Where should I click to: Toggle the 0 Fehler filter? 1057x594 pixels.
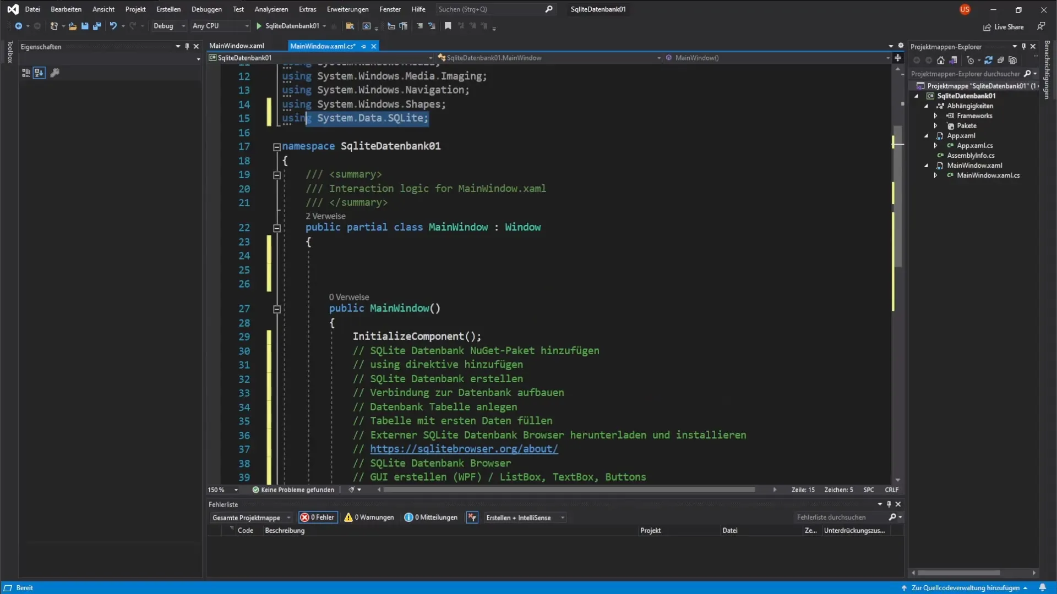pyautogui.click(x=318, y=518)
